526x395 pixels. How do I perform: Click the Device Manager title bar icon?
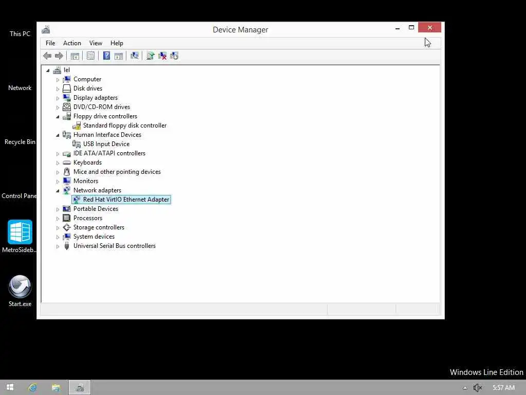pyautogui.click(x=46, y=29)
